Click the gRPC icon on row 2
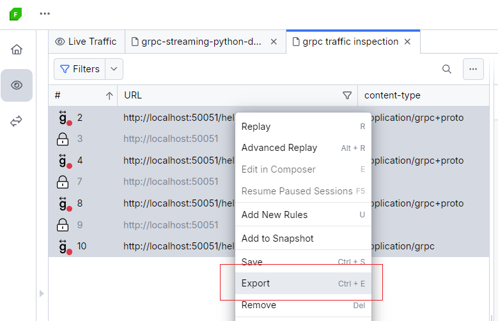 (x=65, y=118)
